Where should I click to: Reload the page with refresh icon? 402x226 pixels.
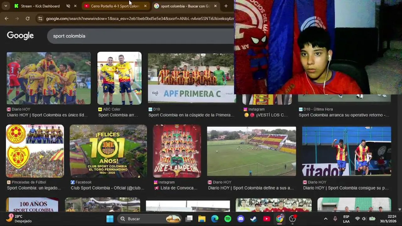click(x=28, y=19)
